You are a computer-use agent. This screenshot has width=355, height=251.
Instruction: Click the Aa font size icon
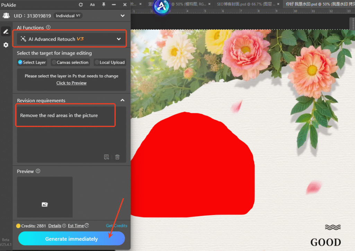[x=92, y=5]
